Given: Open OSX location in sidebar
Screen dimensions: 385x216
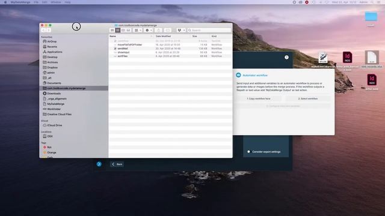Looking at the screenshot, I should click(x=50, y=136).
